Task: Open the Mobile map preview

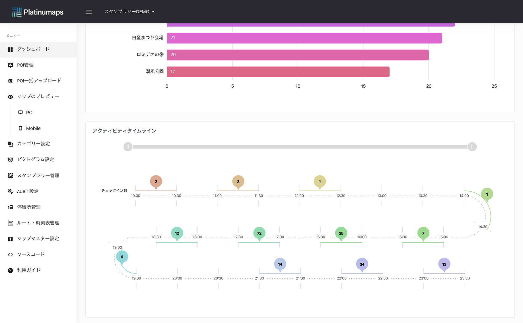Action: pos(33,128)
